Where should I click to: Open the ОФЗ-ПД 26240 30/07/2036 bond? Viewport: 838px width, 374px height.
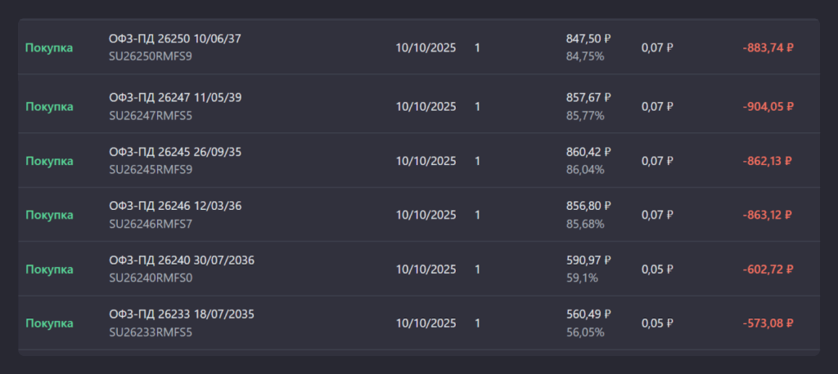tap(182, 260)
